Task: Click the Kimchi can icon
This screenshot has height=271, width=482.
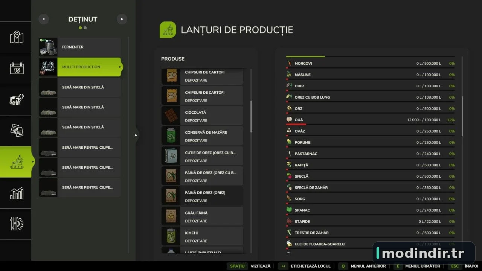Action: (171, 236)
